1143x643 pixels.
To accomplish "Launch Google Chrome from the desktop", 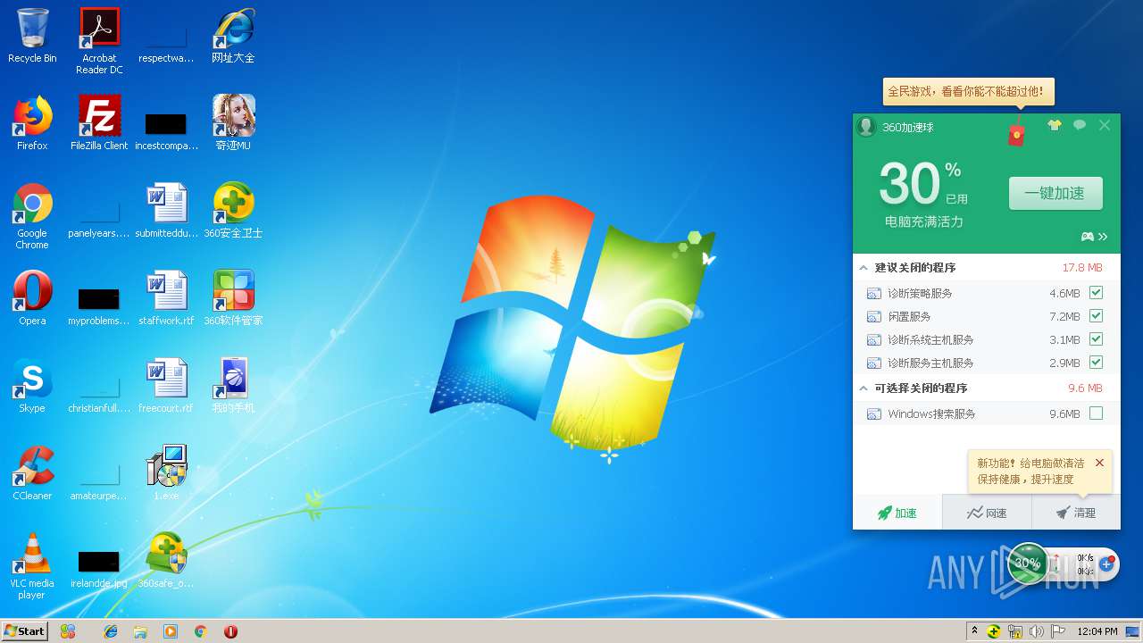I will coord(32,216).
